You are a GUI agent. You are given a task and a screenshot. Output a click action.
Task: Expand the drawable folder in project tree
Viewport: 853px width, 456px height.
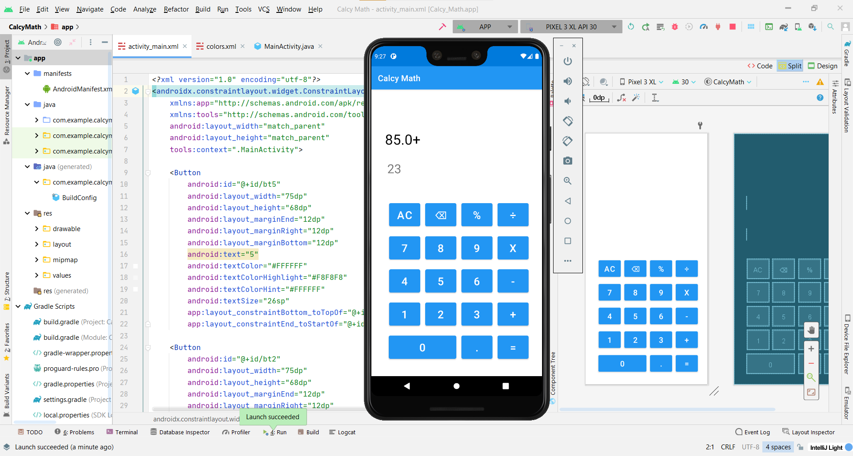(37, 229)
